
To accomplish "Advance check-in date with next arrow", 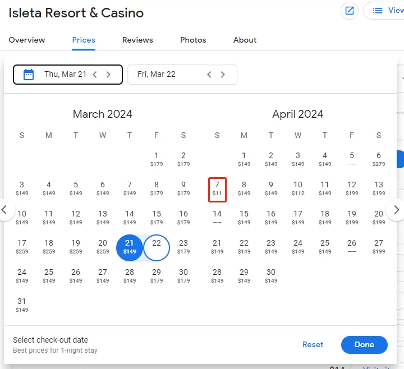I will 108,75.
